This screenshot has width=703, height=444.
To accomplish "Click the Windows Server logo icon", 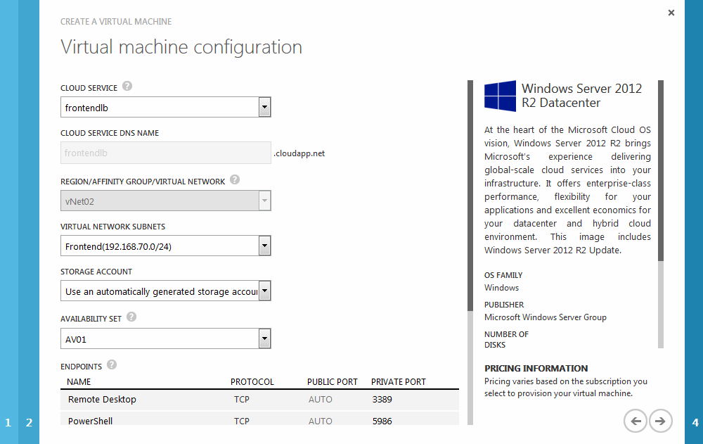I will pos(501,96).
